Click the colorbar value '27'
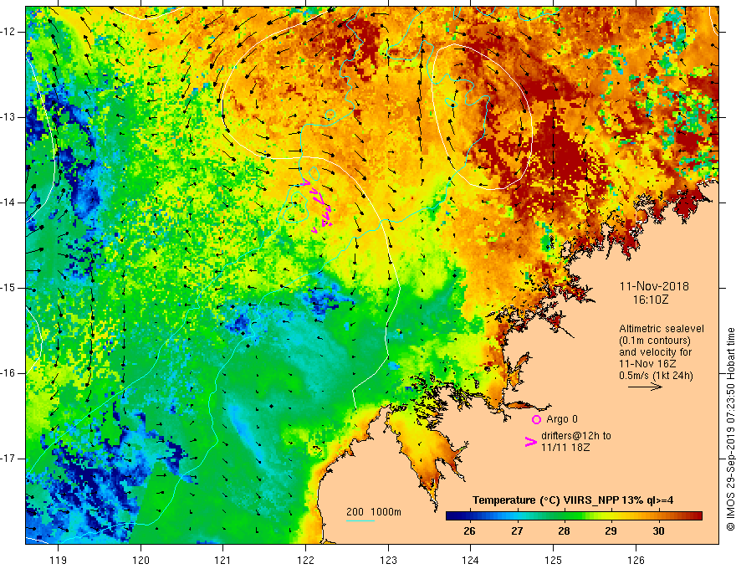 pyautogui.click(x=517, y=531)
